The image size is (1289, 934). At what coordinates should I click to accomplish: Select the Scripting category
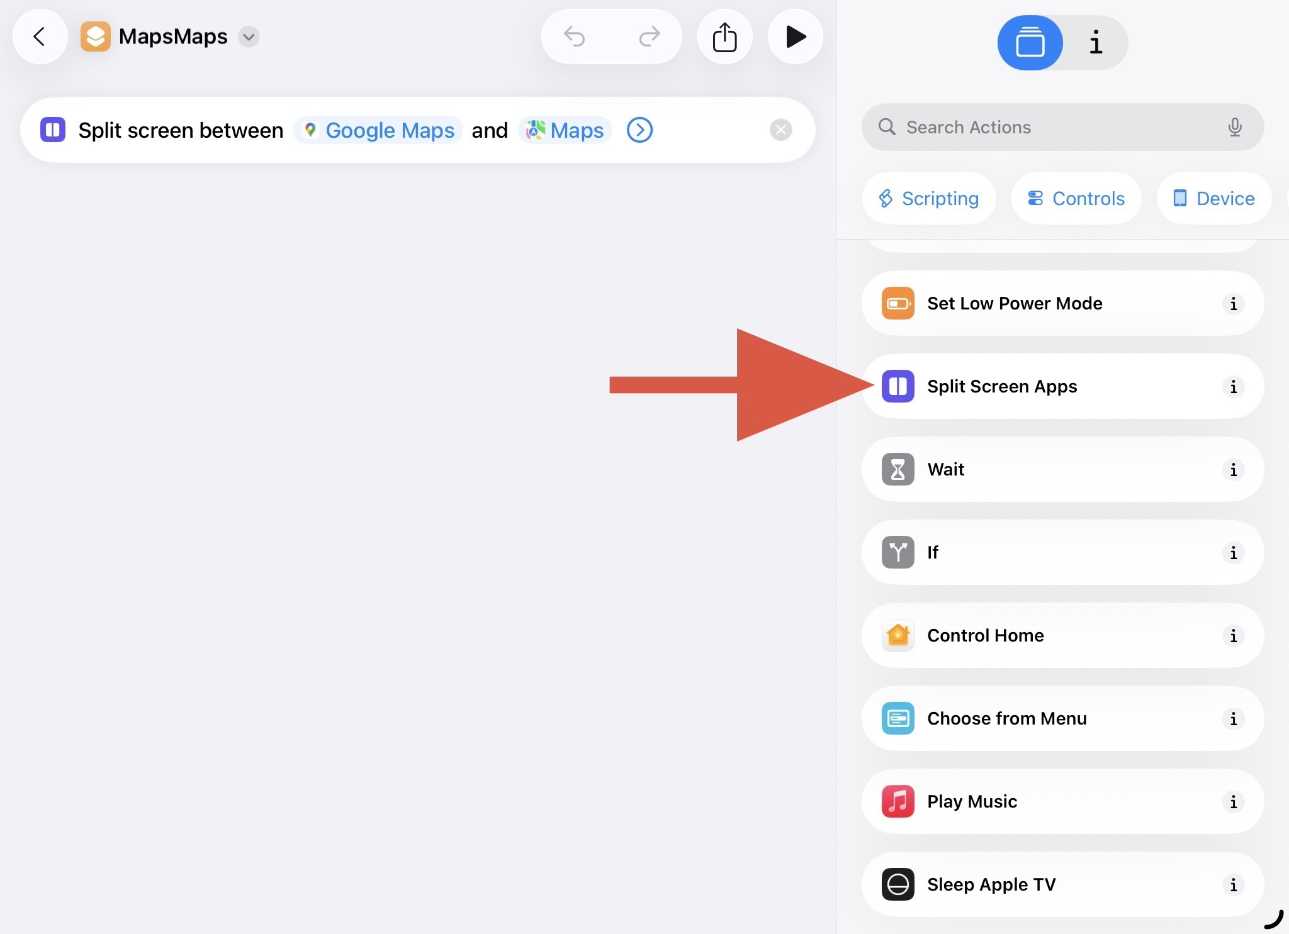point(929,198)
